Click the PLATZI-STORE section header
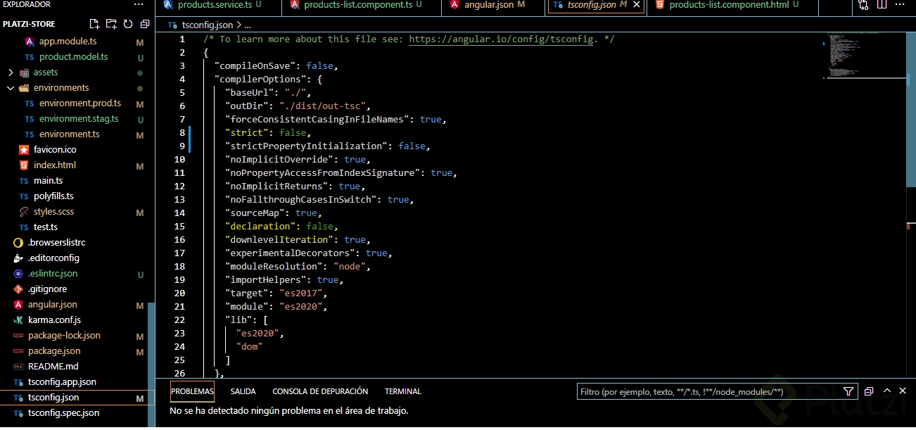 coord(29,24)
